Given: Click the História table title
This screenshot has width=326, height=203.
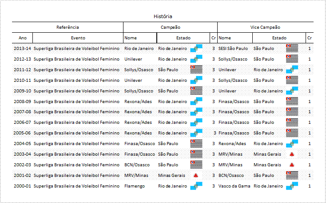Looking at the screenshot, I should pos(163,16).
